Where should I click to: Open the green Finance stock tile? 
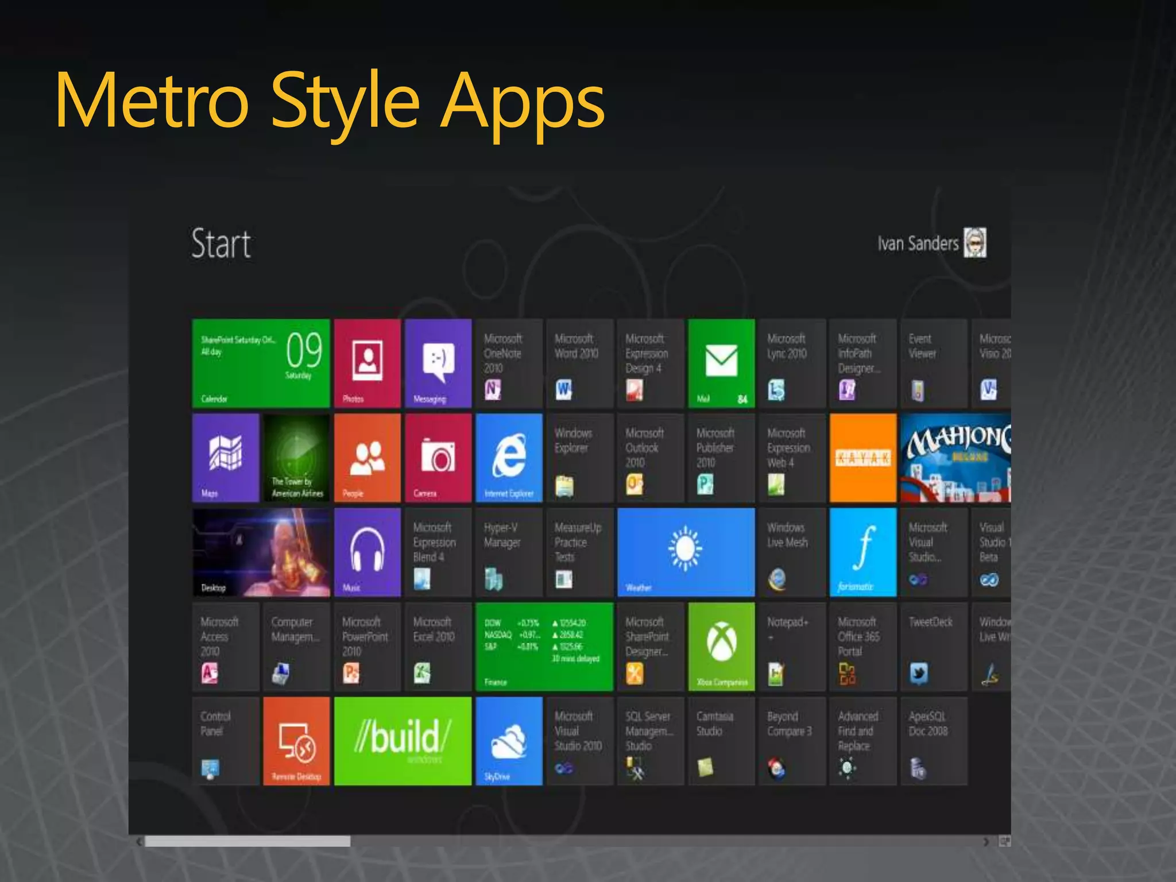pos(544,647)
